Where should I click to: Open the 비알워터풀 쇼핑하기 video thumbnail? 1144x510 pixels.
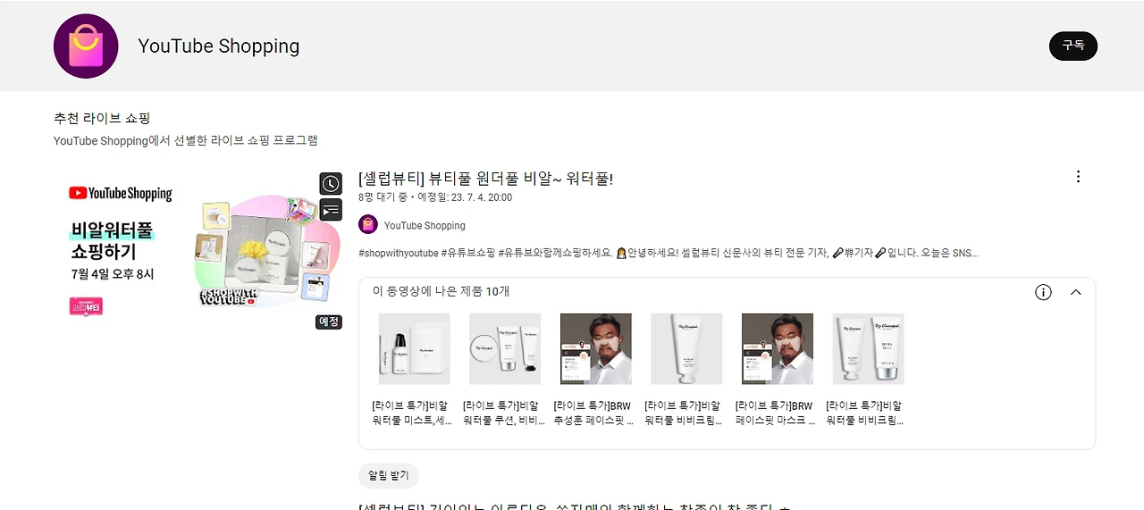[x=198, y=250]
